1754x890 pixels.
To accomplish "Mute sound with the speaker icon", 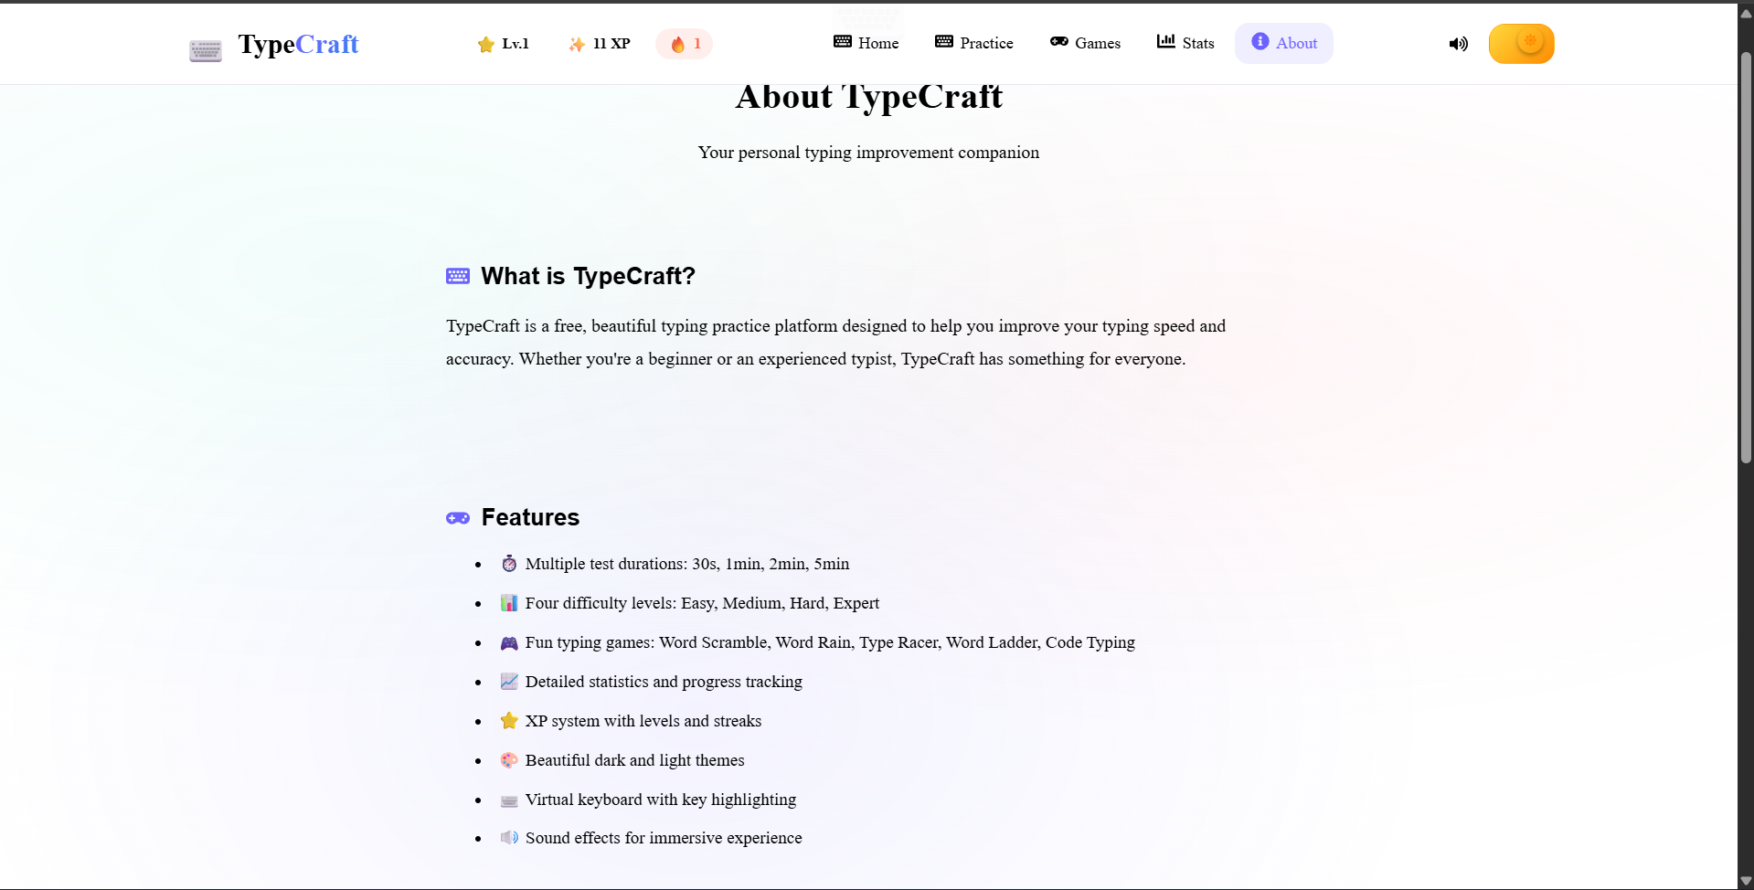I will pos(1457,44).
